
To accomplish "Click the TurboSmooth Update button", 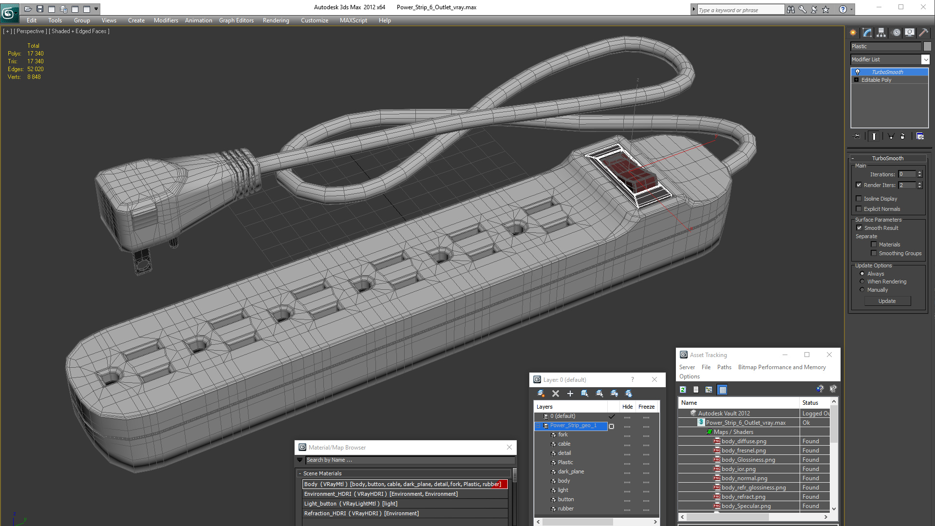I will click(887, 301).
